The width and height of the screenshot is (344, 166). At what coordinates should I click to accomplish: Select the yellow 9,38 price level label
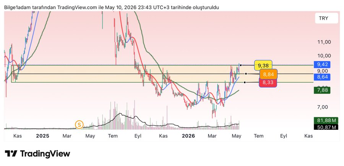point(263,65)
